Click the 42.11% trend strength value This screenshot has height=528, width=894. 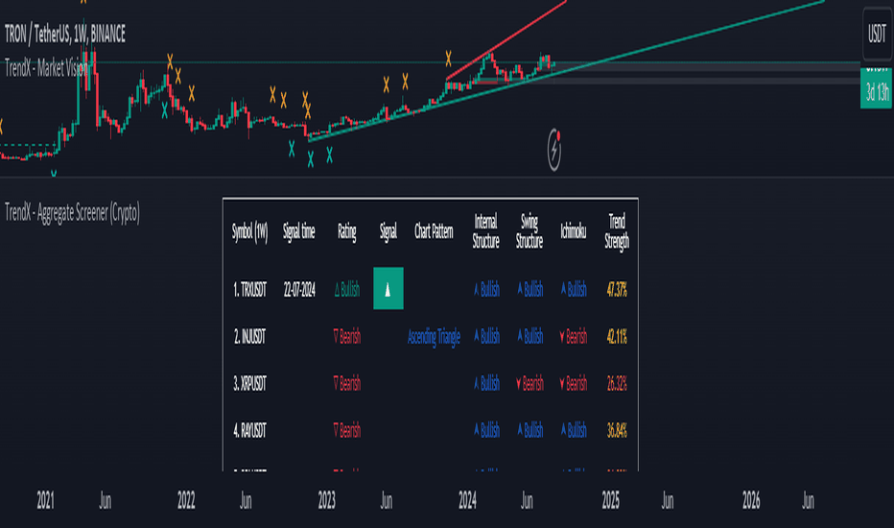click(617, 337)
